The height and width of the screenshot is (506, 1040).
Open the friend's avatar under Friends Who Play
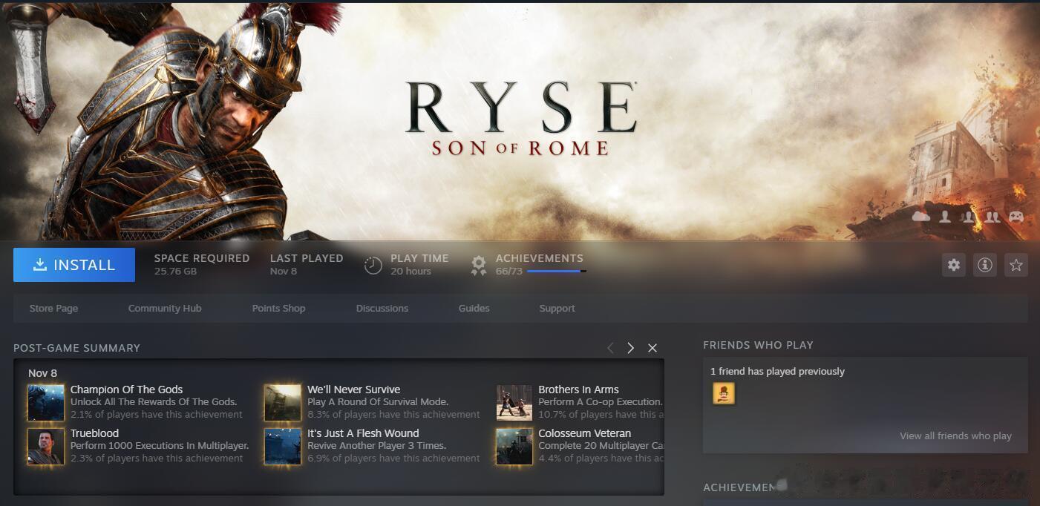724,393
